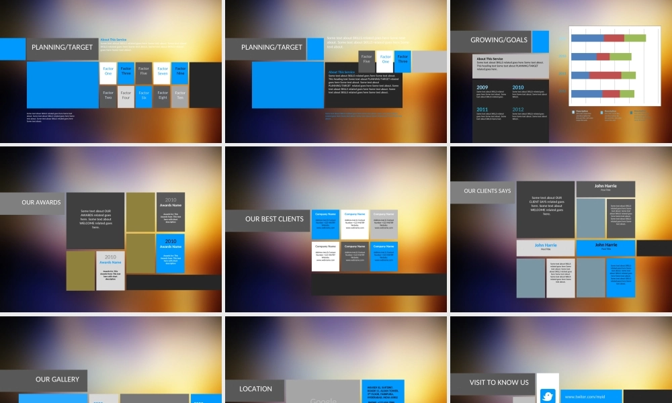This screenshot has height=403, width=672.
Task: Click the Factor Four tile
Action: [x=126, y=97]
